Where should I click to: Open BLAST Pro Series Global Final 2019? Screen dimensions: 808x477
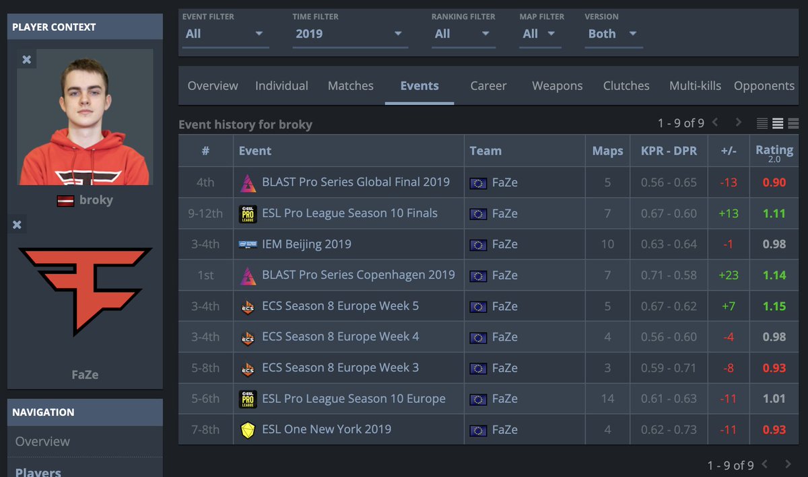coord(356,182)
